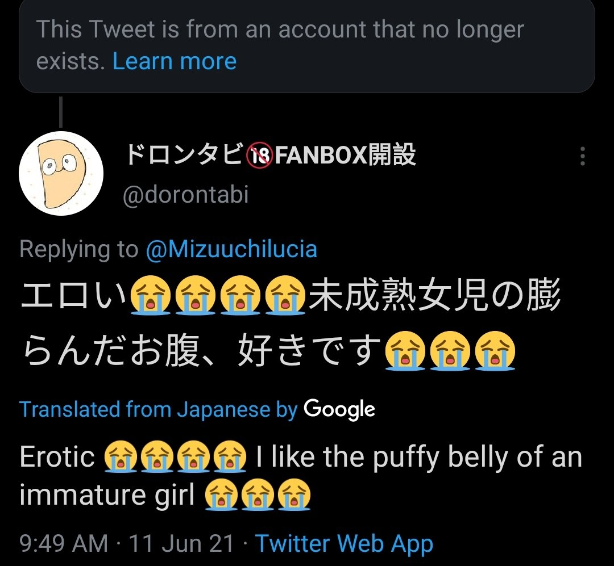Click the dorontabi profile avatar picture

61,173
